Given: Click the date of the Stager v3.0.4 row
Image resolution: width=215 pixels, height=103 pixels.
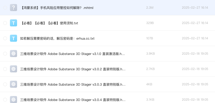Looking at the screenshot, I should (195, 100).
